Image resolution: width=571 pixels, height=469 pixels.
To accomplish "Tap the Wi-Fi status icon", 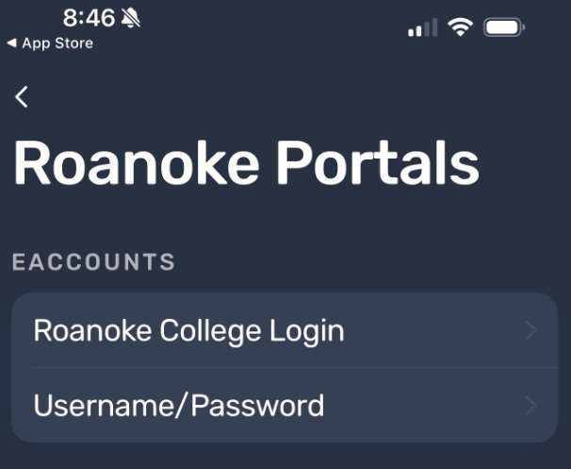I will tap(460, 27).
